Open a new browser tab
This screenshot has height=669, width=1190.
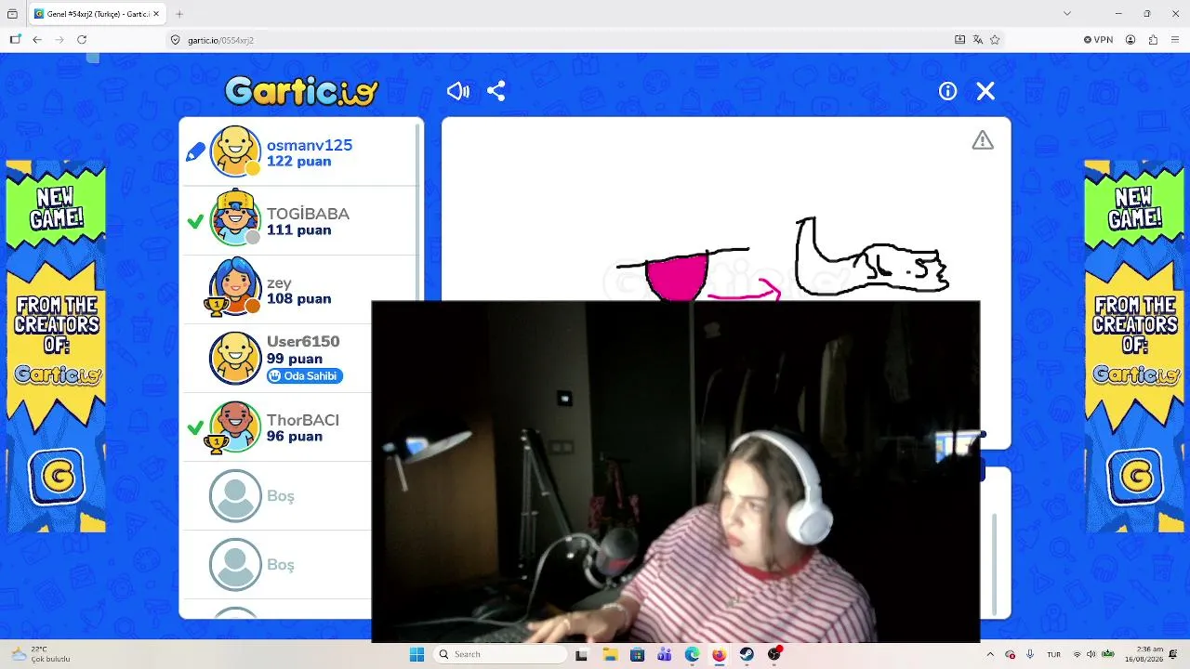point(179,14)
